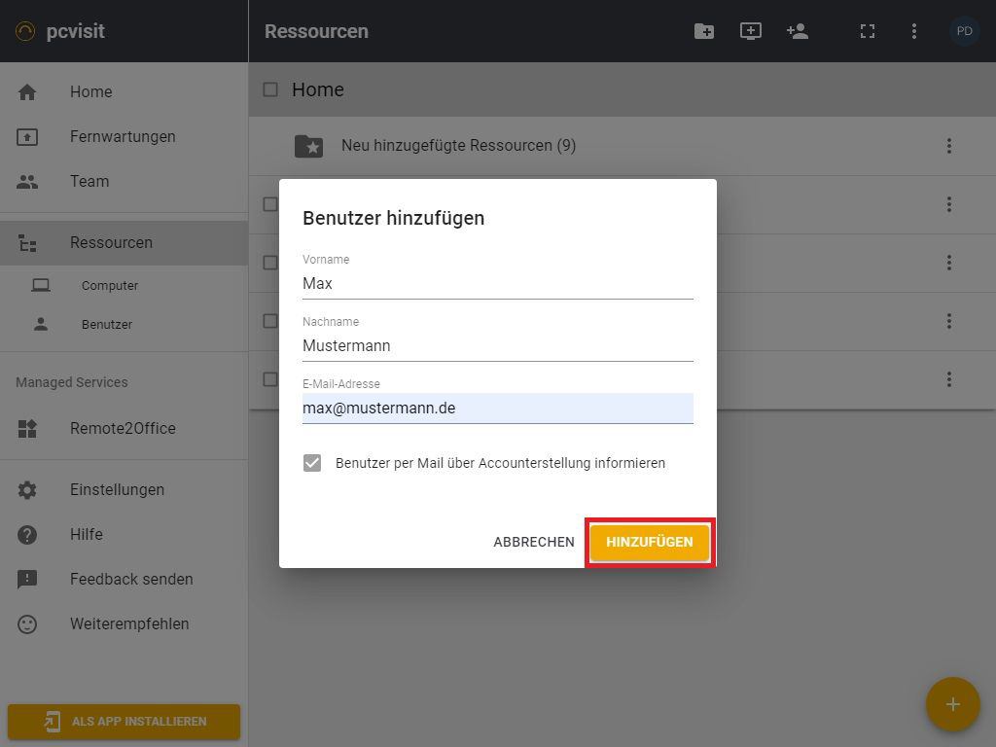
Task: Open options for Neu hinzugefügte Ressourcen row
Action: click(948, 146)
